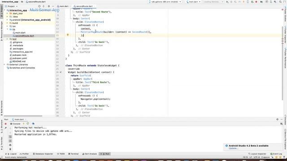The image size is (287, 161).
Task: Collapse the lib folder
Action: pyautogui.click(x=7, y=30)
